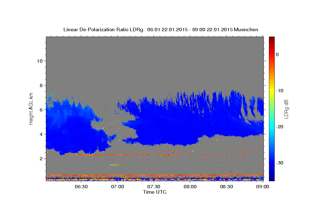Click the colorbar value label 0
The width and height of the screenshot is (326, 217).
click(277, 55)
